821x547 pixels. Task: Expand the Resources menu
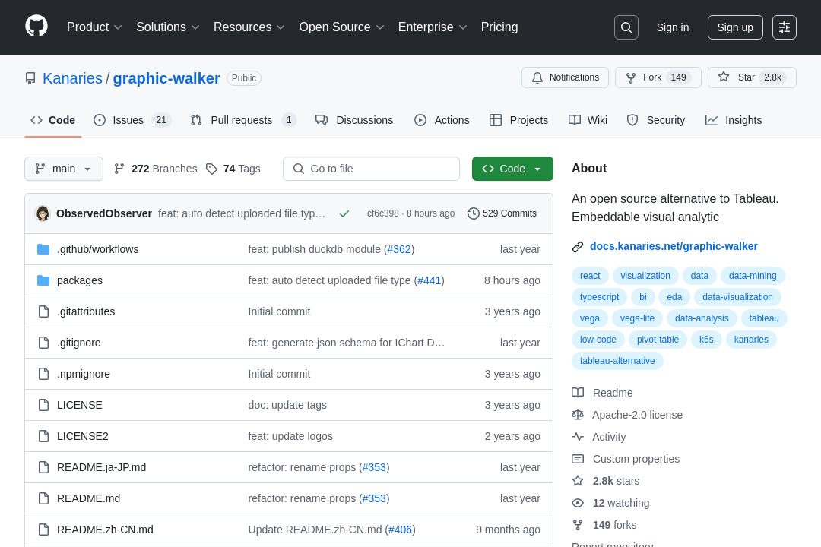point(249,27)
